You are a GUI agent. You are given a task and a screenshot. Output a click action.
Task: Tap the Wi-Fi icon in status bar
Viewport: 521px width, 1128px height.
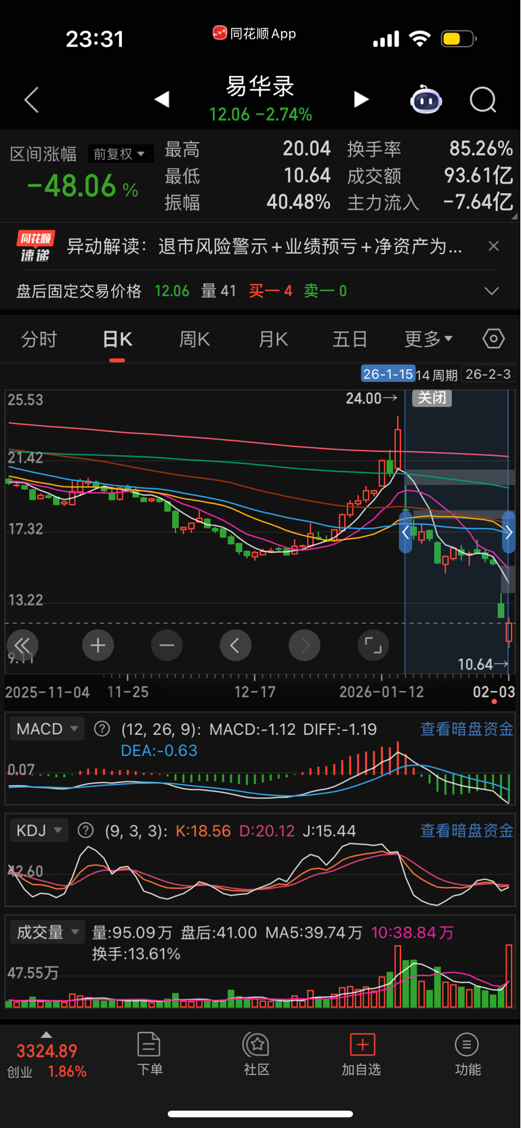420,39
